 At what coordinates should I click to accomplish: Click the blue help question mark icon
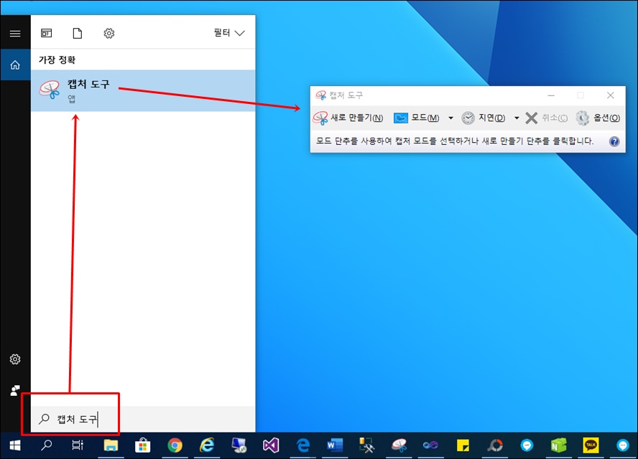[614, 141]
